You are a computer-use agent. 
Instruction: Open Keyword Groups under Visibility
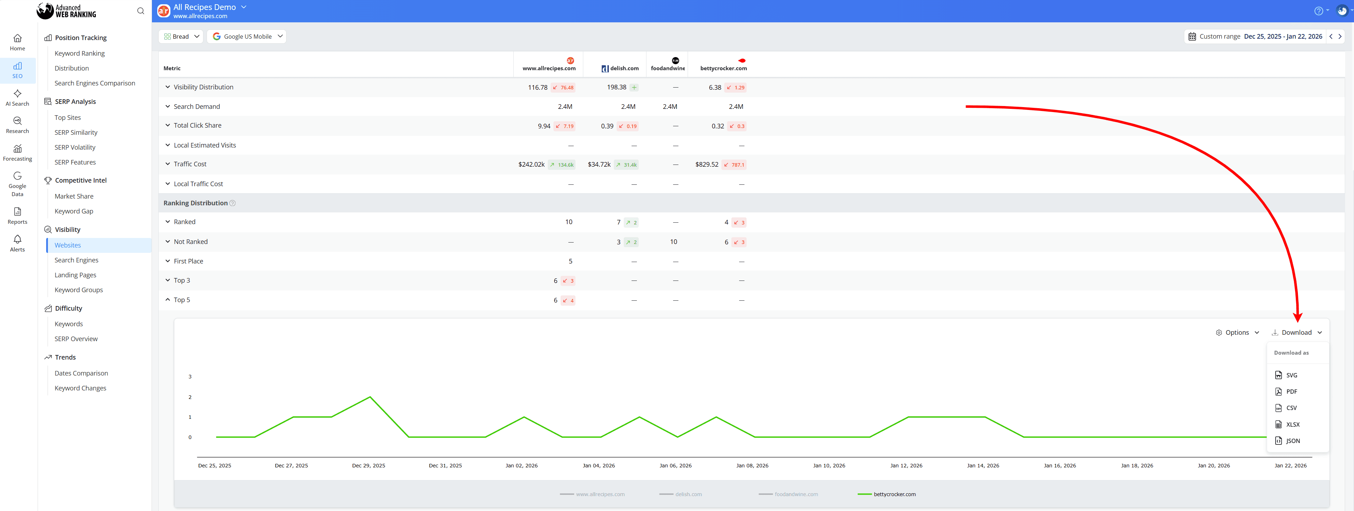pyautogui.click(x=79, y=290)
